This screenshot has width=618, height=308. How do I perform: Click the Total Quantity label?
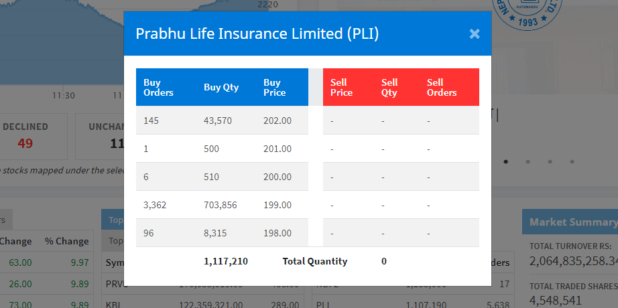315,261
